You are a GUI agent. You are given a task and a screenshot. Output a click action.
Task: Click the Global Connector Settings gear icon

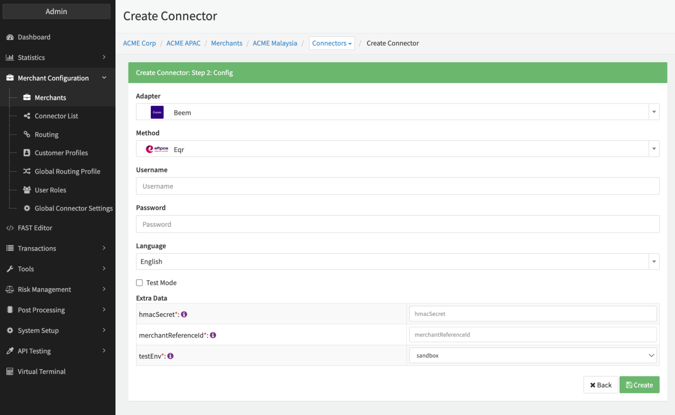[x=27, y=208]
